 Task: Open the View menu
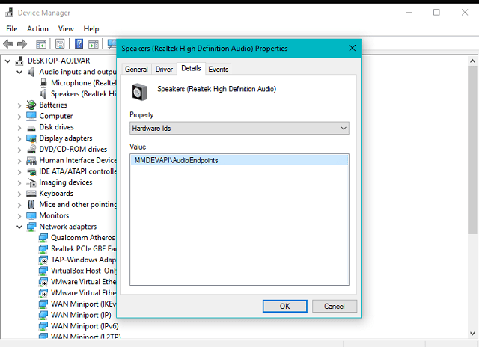66,28
